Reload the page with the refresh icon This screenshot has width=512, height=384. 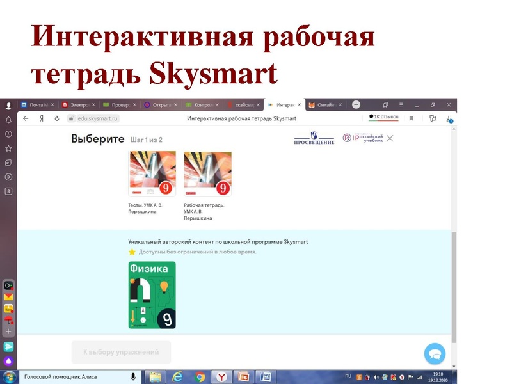coord(56,118)
